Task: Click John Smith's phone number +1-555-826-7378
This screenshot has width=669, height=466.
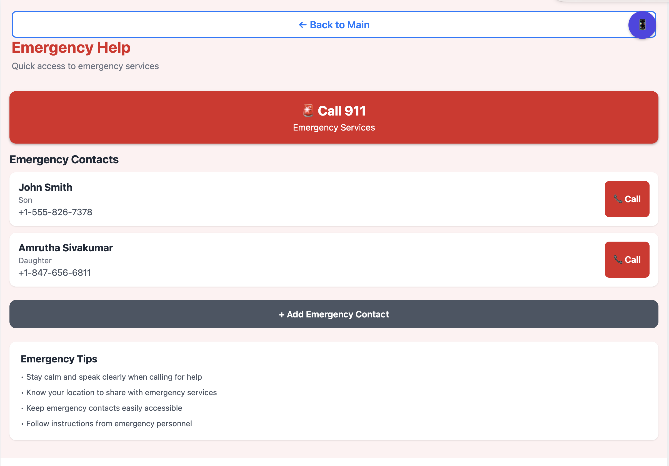Action: pos(55,212)
